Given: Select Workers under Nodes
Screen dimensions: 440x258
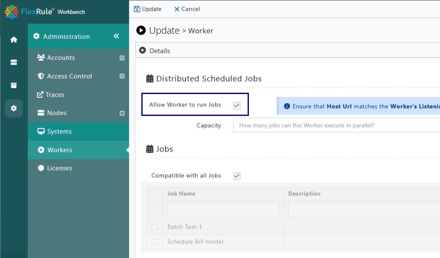Looking at the screenshot, I should tap(79, 150).
